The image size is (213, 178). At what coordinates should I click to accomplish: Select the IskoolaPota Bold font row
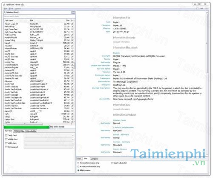[38, 65]
